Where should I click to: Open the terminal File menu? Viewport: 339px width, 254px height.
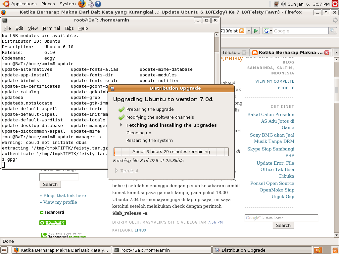(7, 28)
